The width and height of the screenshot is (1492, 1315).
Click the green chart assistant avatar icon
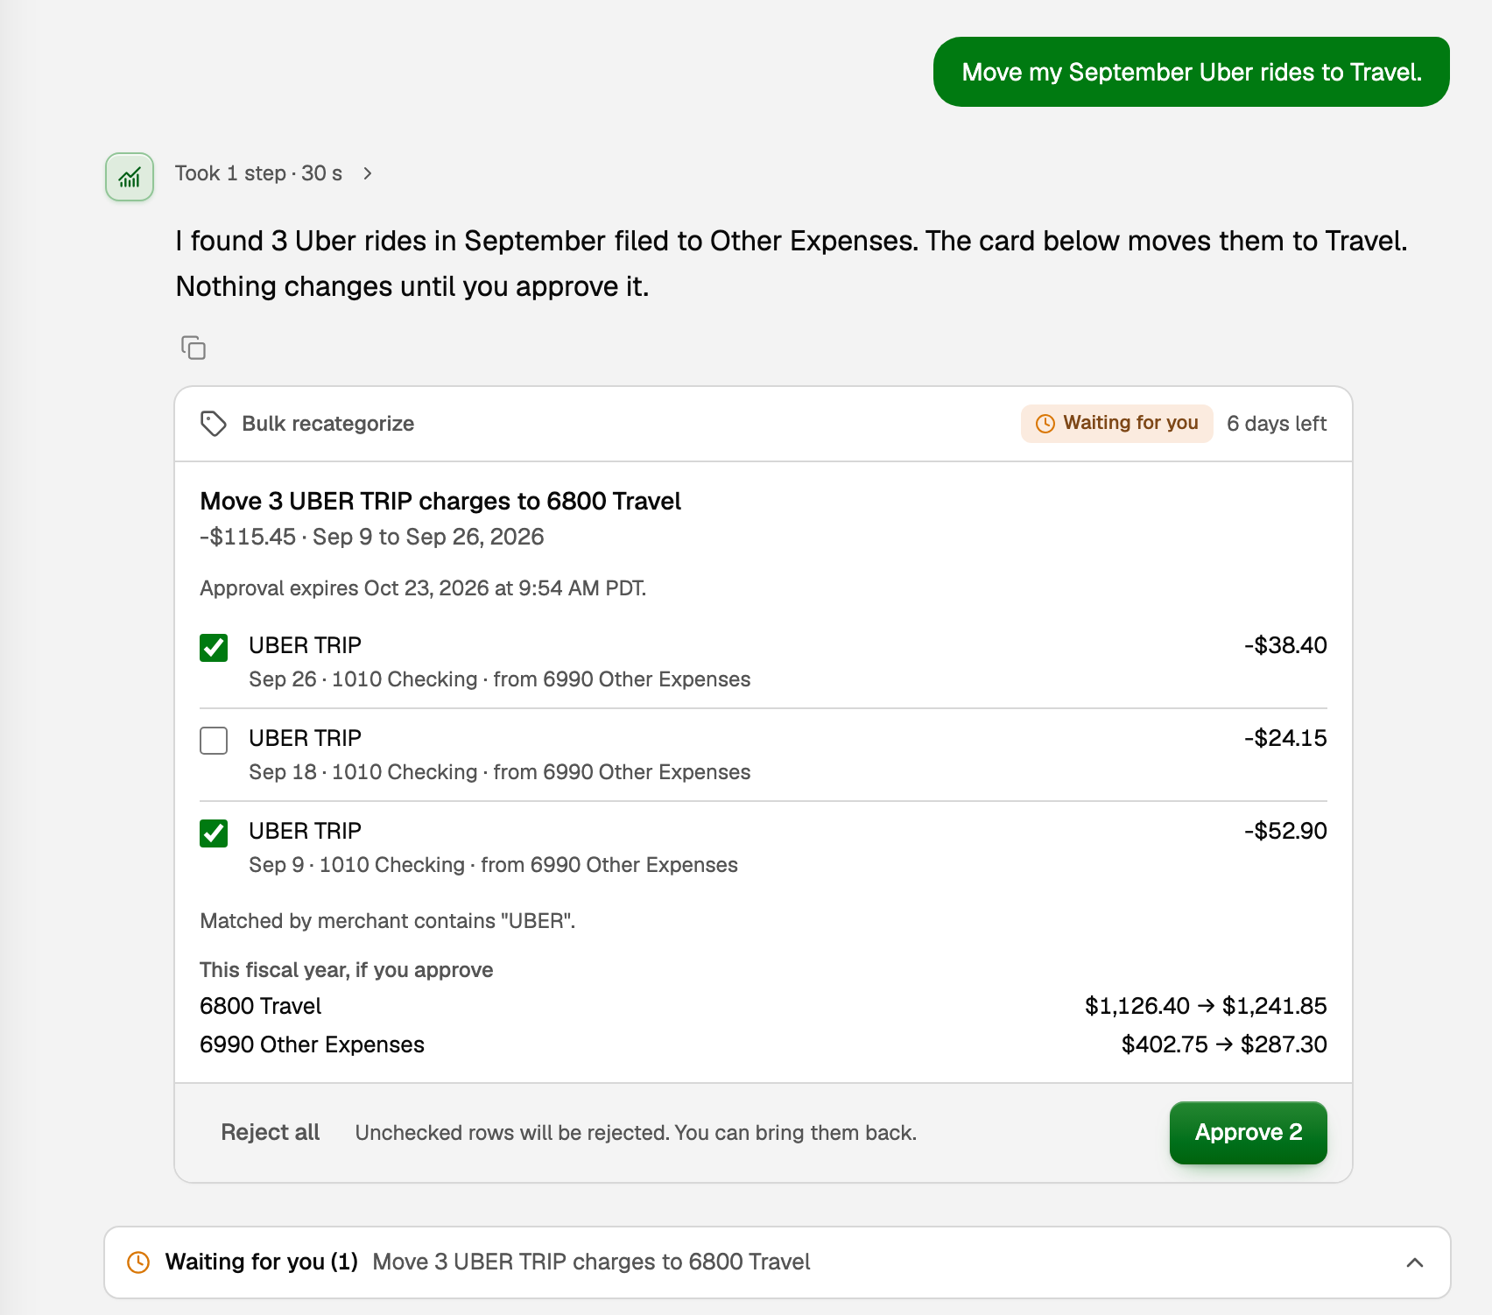(x=130, y=177)
